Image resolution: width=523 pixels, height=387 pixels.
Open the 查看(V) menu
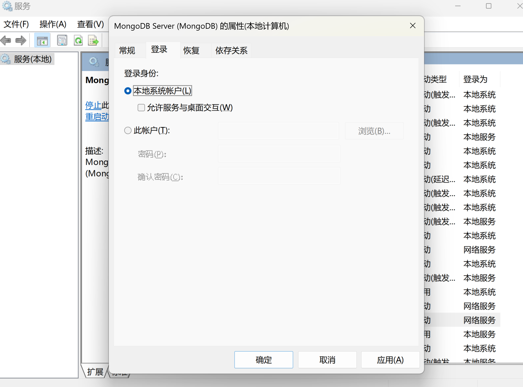coord(90,24)
